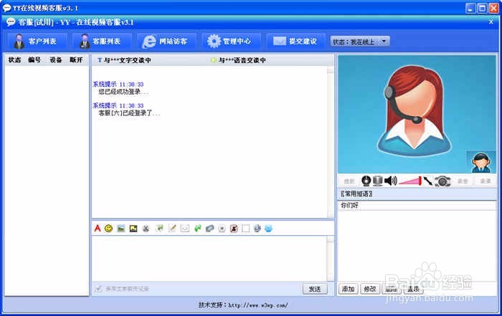
Task: Click the first 系统提示 11:38:33 message
Action: pos(118,85)
